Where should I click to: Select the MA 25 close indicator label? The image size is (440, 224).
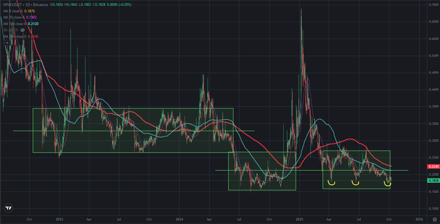pyautogui.click(x=14, y=18)
